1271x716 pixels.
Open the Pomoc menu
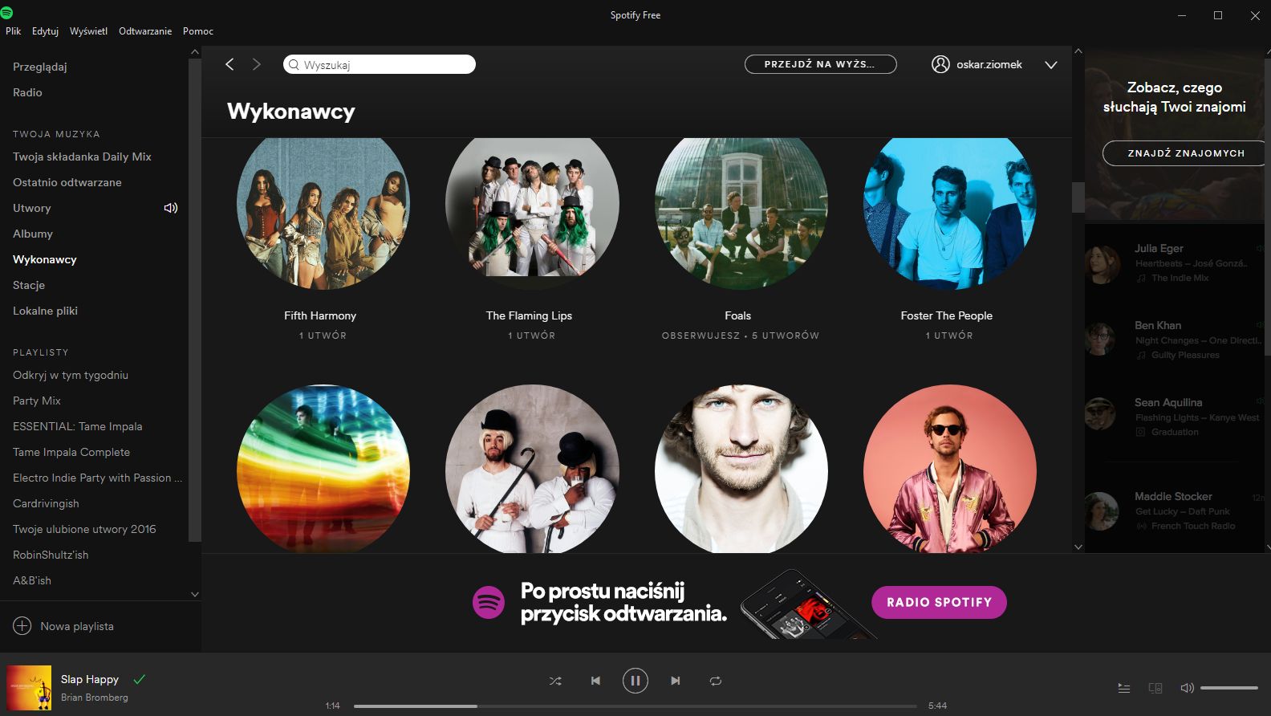click(x=198, y=31)
